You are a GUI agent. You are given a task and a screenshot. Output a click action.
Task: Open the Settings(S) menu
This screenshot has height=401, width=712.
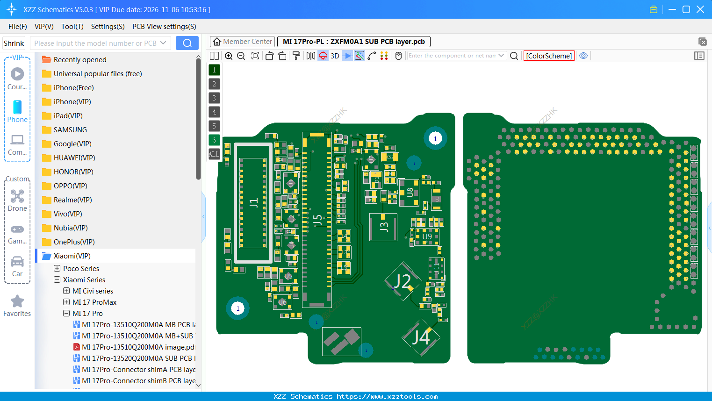click(x=108, y=27)
